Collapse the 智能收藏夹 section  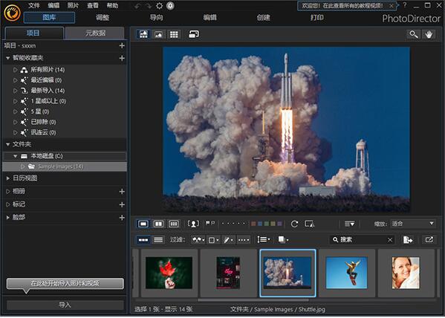tap(8, 58)
